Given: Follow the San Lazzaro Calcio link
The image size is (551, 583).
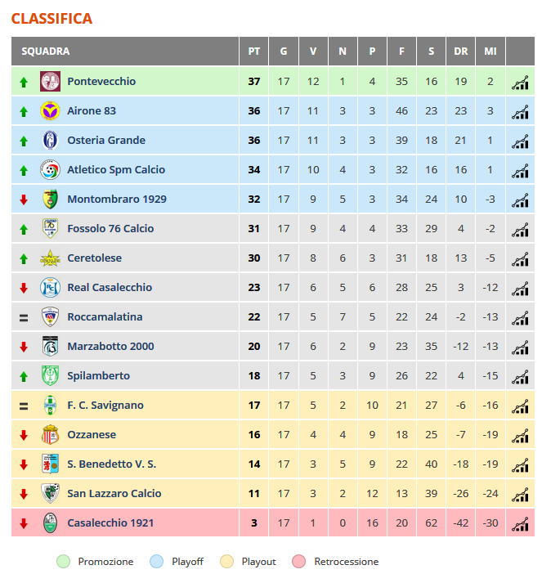Looking at the screenshot, I should [114, 493].
